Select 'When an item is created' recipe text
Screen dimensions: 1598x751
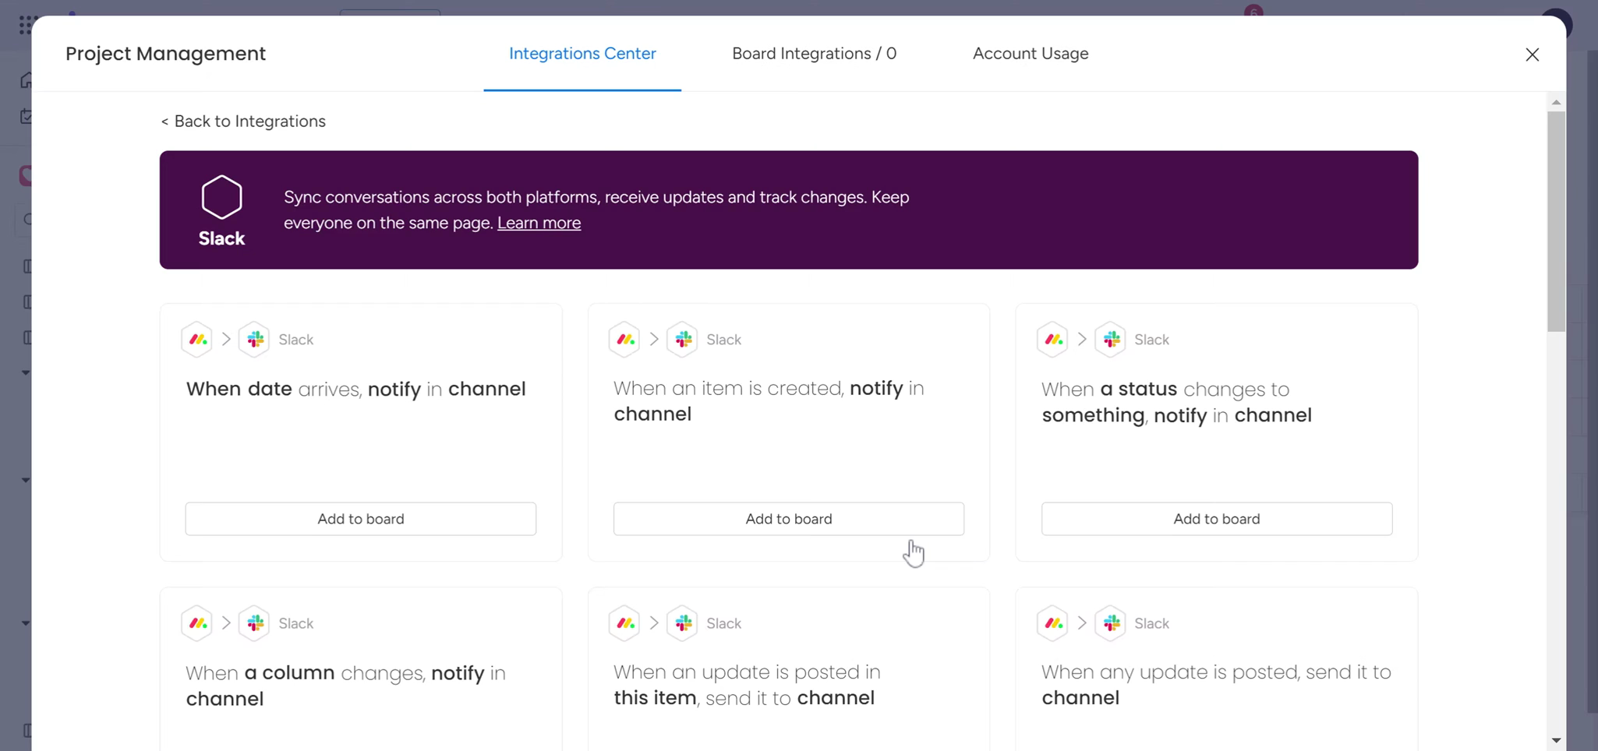[769, 401]
